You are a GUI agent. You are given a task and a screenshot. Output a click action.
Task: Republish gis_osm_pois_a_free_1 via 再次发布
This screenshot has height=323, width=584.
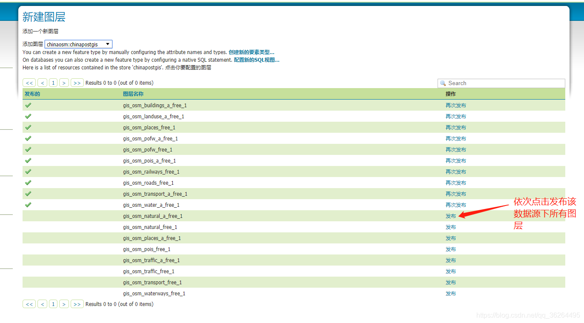pos(456,161)
